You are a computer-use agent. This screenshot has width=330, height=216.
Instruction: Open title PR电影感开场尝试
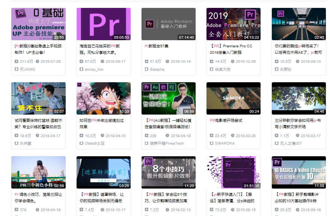(226, 121)
